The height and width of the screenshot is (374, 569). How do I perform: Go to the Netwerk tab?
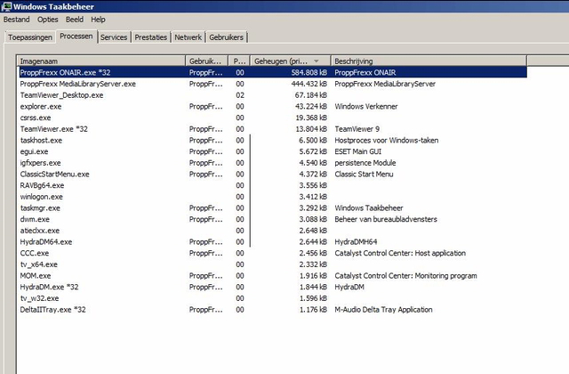pos(188,37)
